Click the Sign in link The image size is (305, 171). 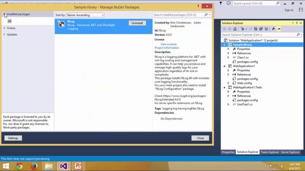click(289, 10)
